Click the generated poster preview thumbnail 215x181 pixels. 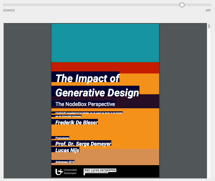(105, 101)
